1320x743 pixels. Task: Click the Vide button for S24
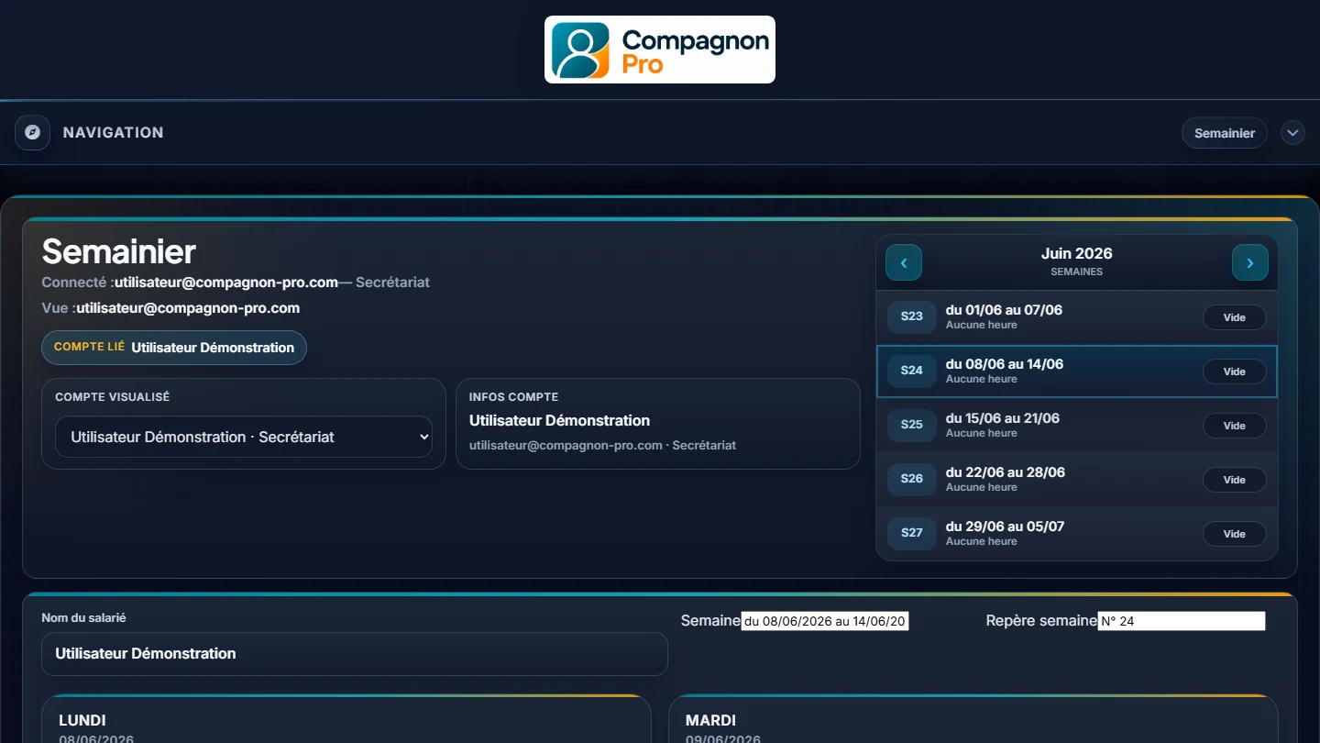[x=1235, y=371]
